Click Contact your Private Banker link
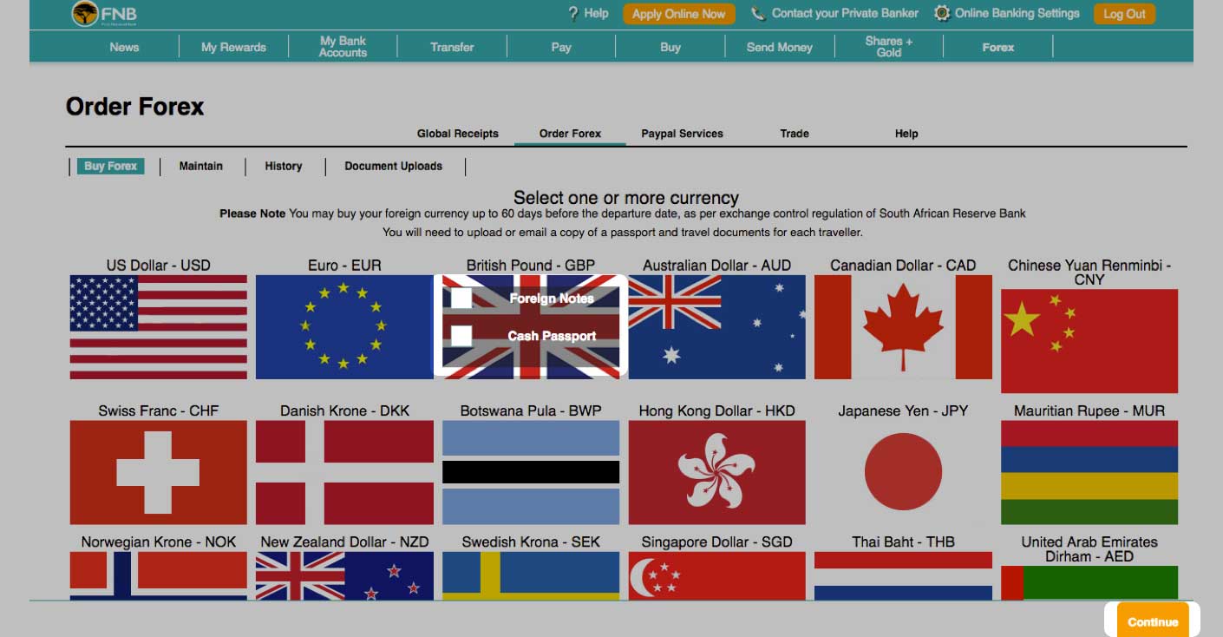1223x637 pixels. (x=845, y=13)
